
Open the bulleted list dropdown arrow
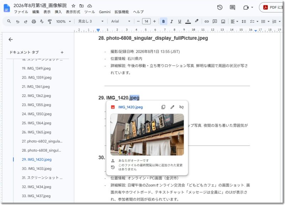[269, 21]
